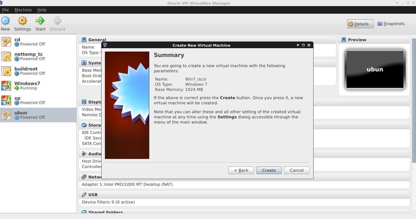Open the File menu
This screenshot has height=219, width=416.
[x=6, y=10]
